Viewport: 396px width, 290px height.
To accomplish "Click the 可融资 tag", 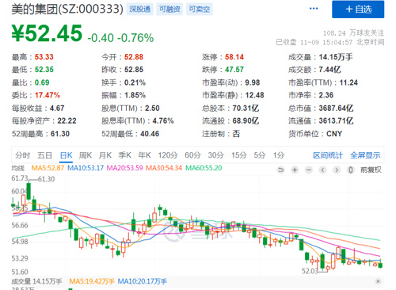I will 169,10.
